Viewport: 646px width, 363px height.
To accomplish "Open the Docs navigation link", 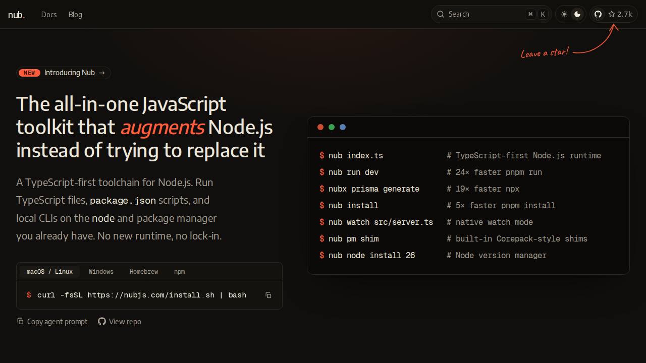I will (x=49, y=15).
